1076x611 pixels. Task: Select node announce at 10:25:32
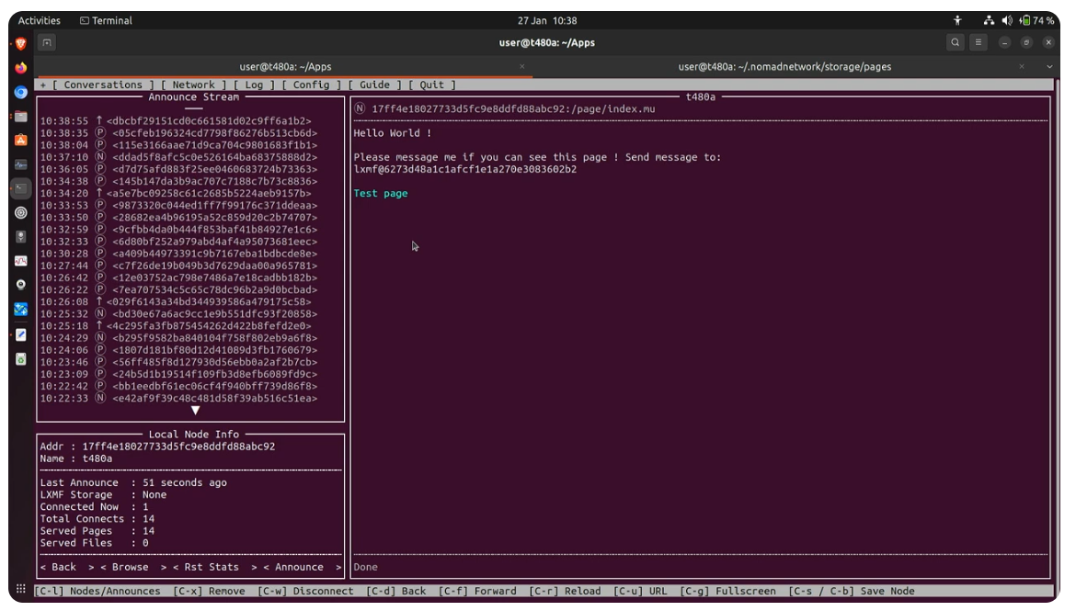(178, 314)
